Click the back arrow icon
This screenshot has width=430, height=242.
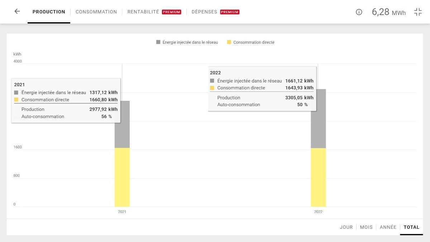tap(17, 11)
